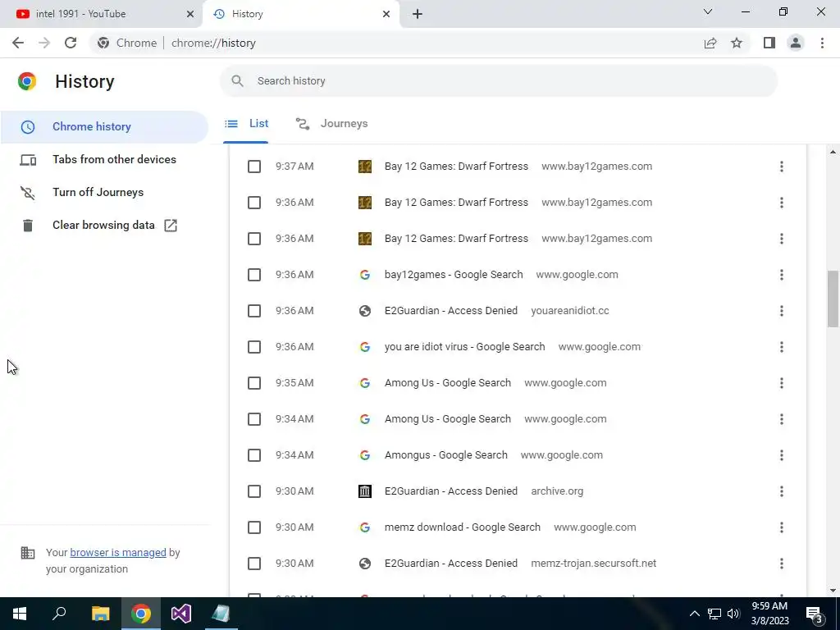Check the memz-trojan.securisoft.net entry
The image size is (840, 630).
[x=254, y=564]
